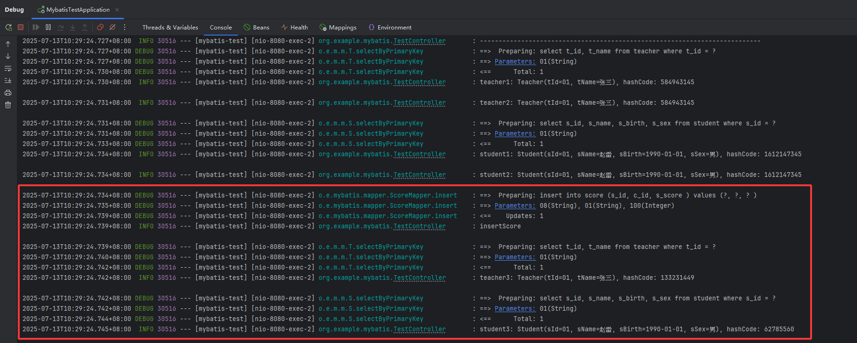This screenshot has width=857, height=343.
Task: Toggle Mute Breakpoints
Action: point(112,27)
